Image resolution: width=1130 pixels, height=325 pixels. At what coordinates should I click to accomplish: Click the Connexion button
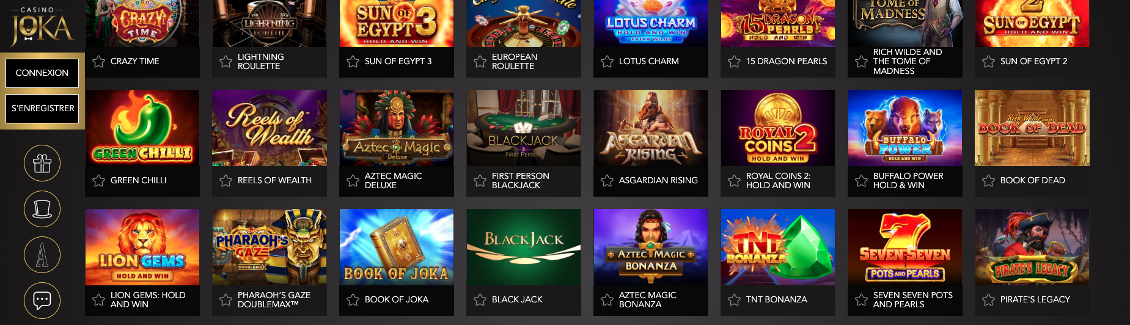(x=42, y=73)
